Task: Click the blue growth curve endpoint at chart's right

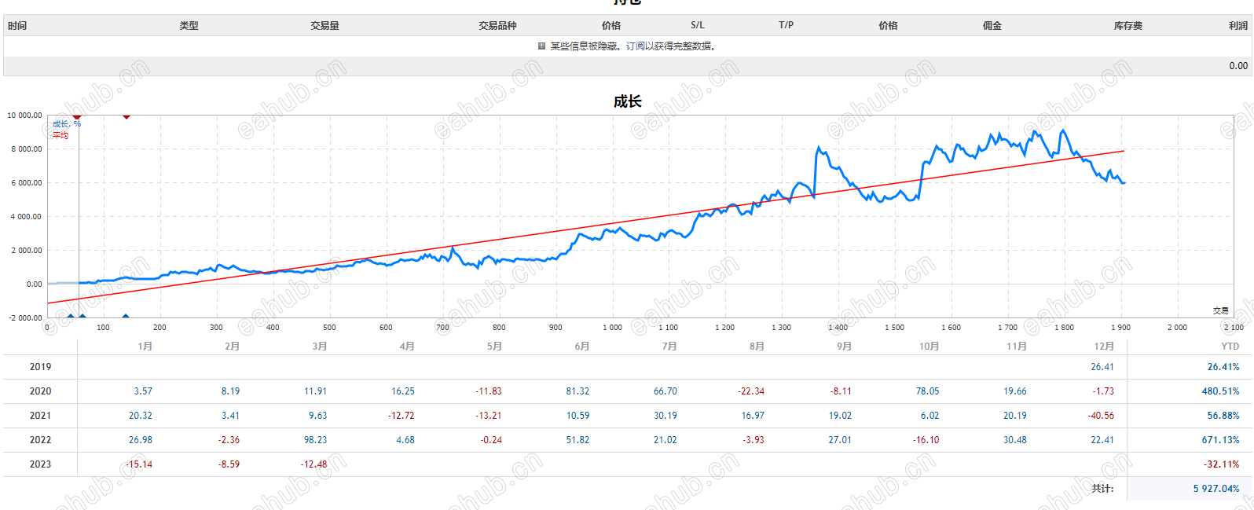Action: pos(1124,183)
